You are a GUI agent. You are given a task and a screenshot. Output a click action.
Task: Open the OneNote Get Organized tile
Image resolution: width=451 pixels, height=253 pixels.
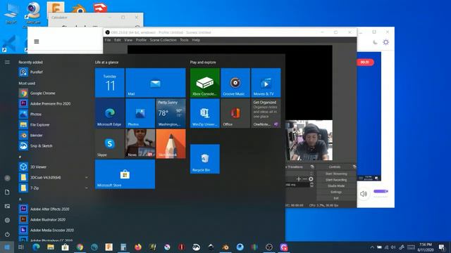266,113
